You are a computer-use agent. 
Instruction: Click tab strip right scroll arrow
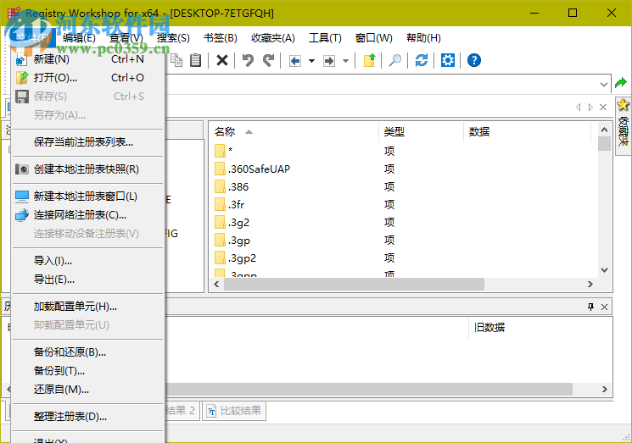[x=590, y=107]
